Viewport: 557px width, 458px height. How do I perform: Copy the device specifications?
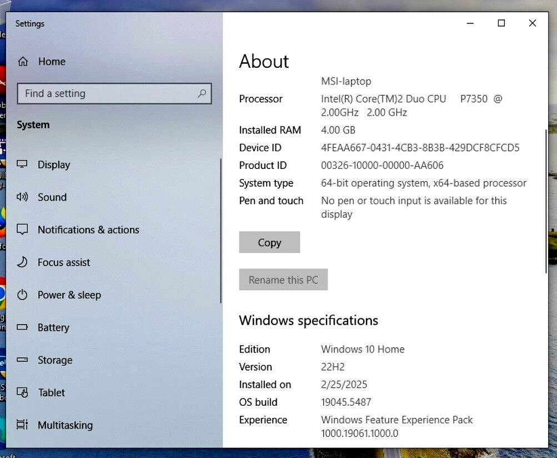point(270,242)
